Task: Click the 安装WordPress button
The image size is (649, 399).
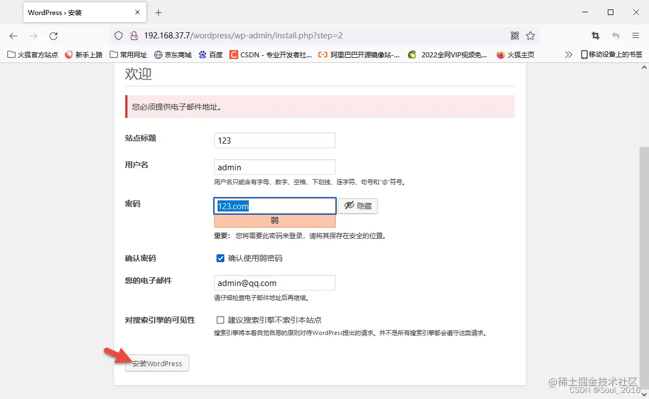Action: [x=156, y=363]
